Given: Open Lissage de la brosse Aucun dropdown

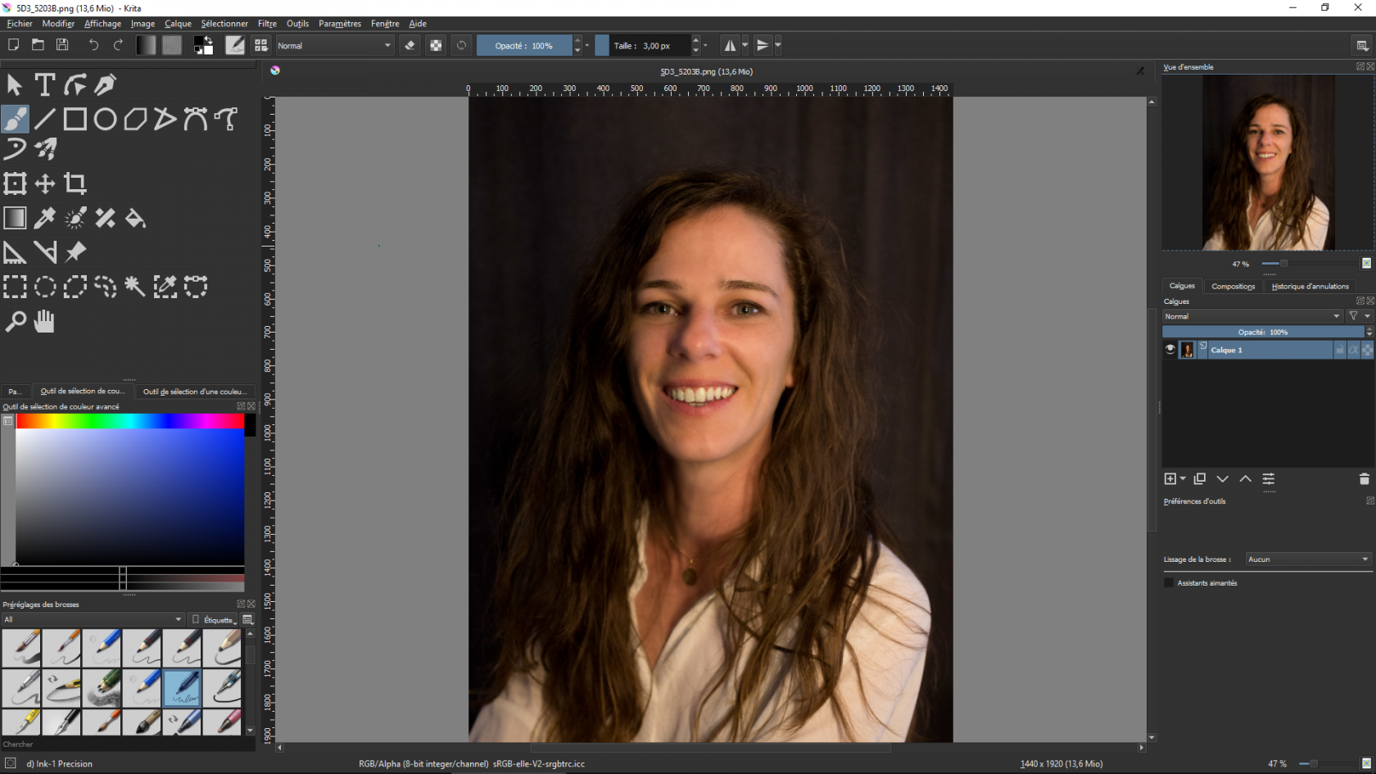Looking at the screenshot, I should coord(1308,559).
